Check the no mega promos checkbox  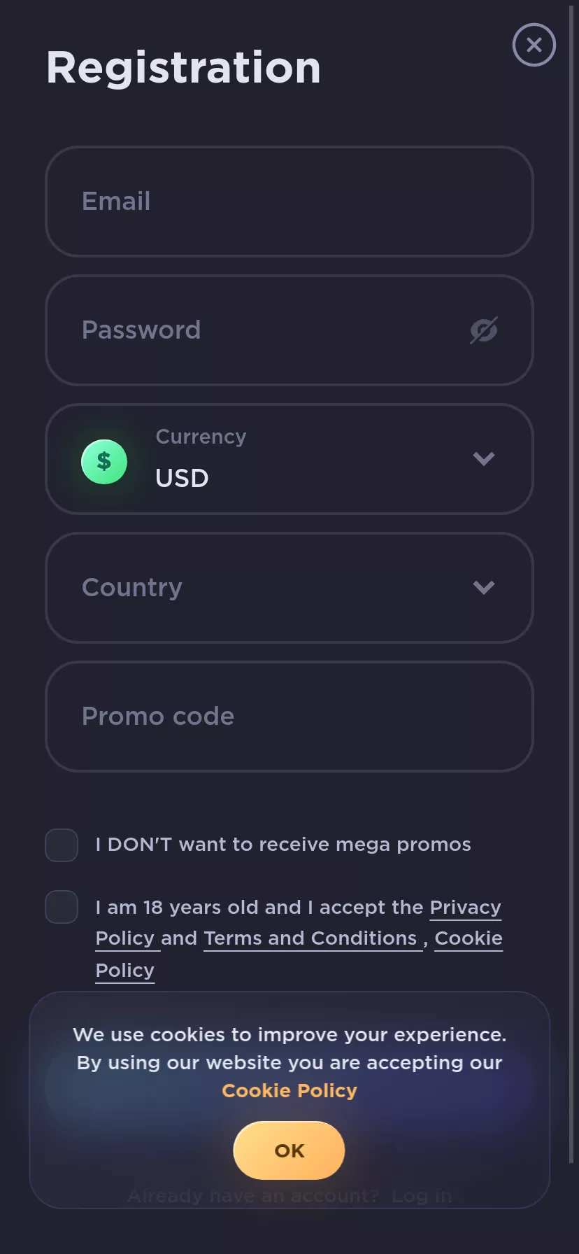pos(62,845)
